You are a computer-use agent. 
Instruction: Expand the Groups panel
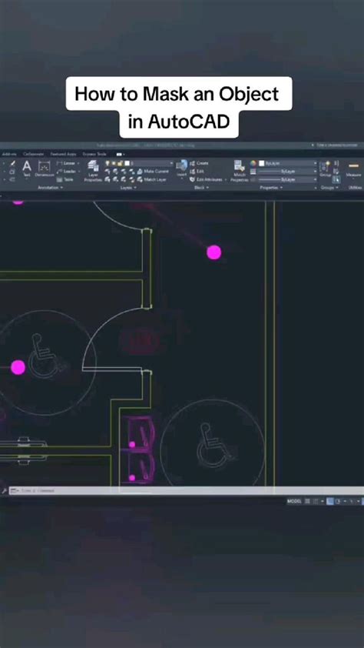tap(329, 188)
